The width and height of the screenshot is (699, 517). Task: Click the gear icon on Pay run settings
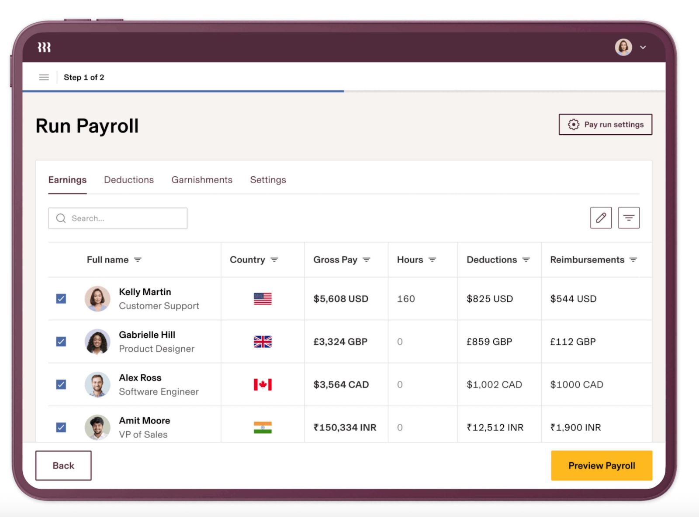pos(574,124)
